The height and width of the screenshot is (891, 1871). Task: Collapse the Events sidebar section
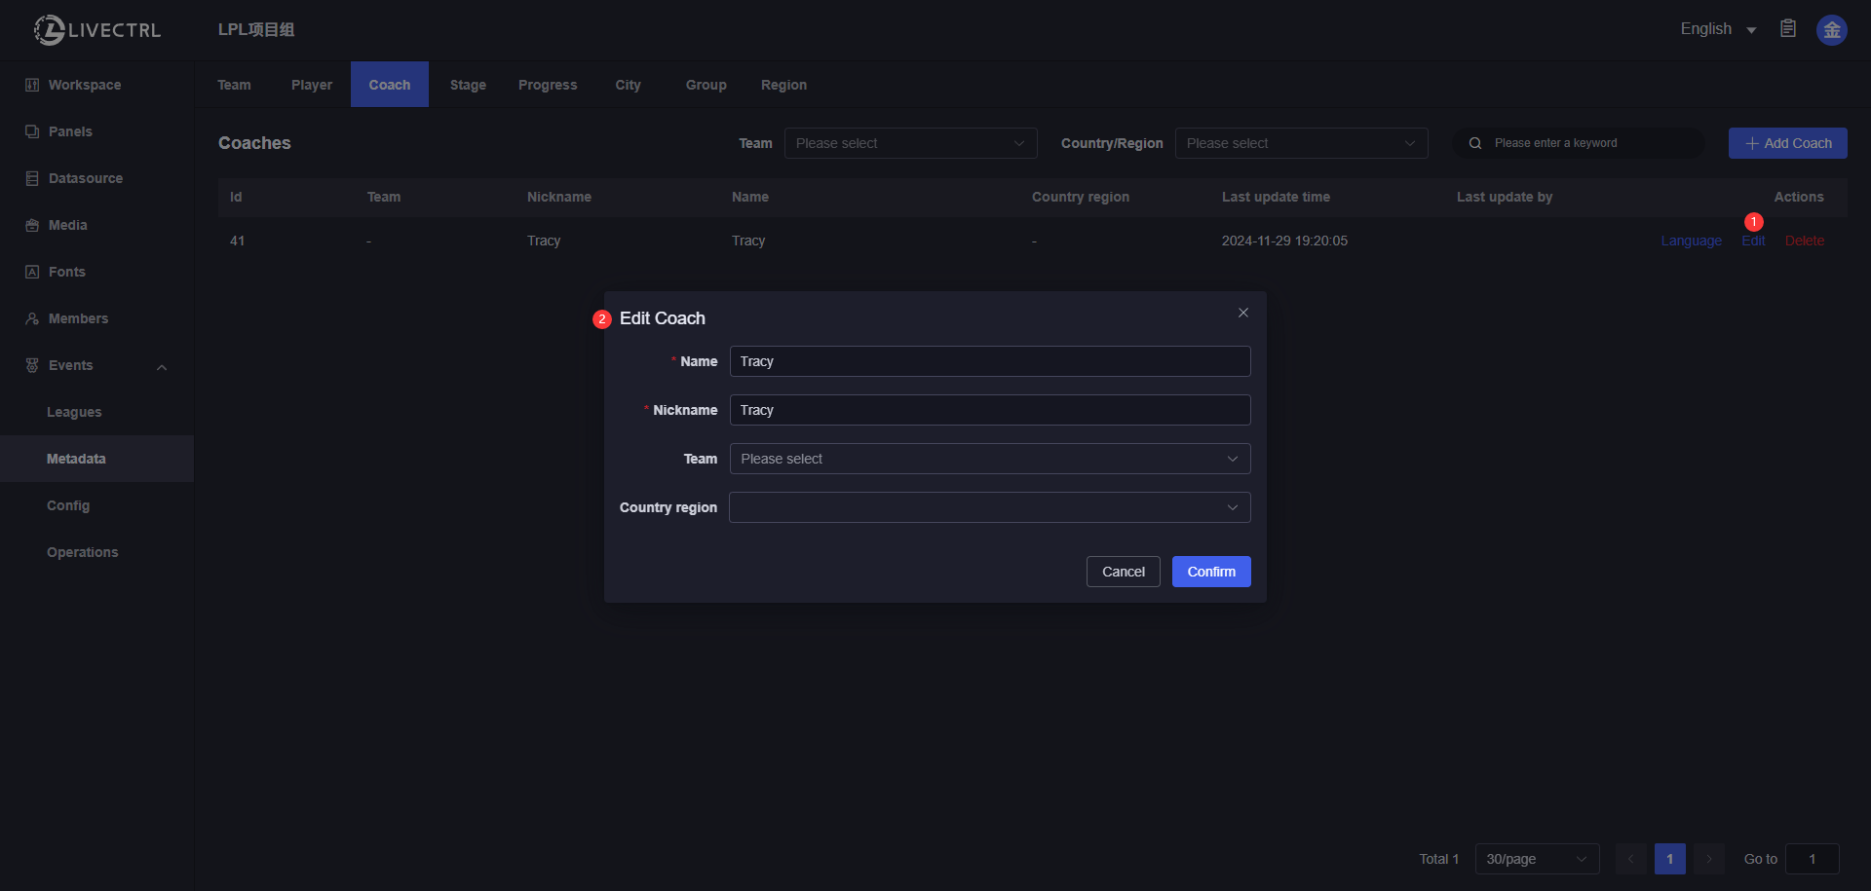162,367
